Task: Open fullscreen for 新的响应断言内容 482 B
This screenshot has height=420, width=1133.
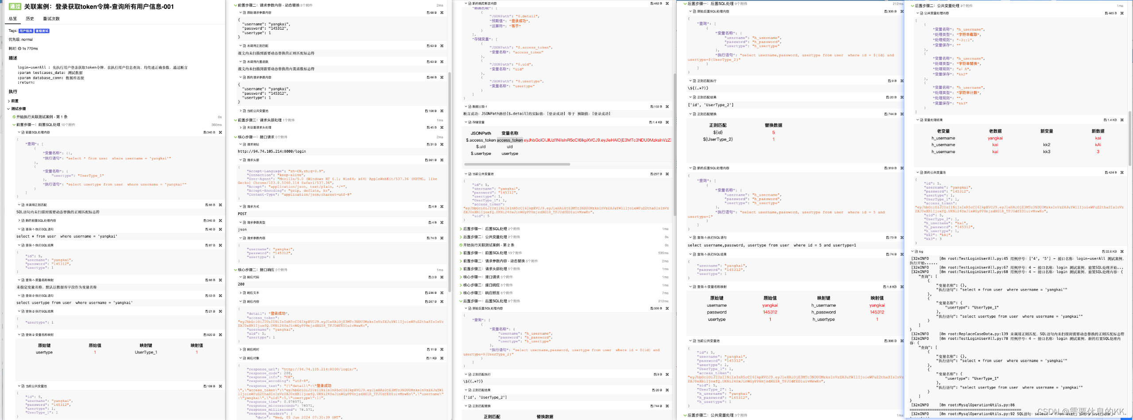Action: [667, 4]
